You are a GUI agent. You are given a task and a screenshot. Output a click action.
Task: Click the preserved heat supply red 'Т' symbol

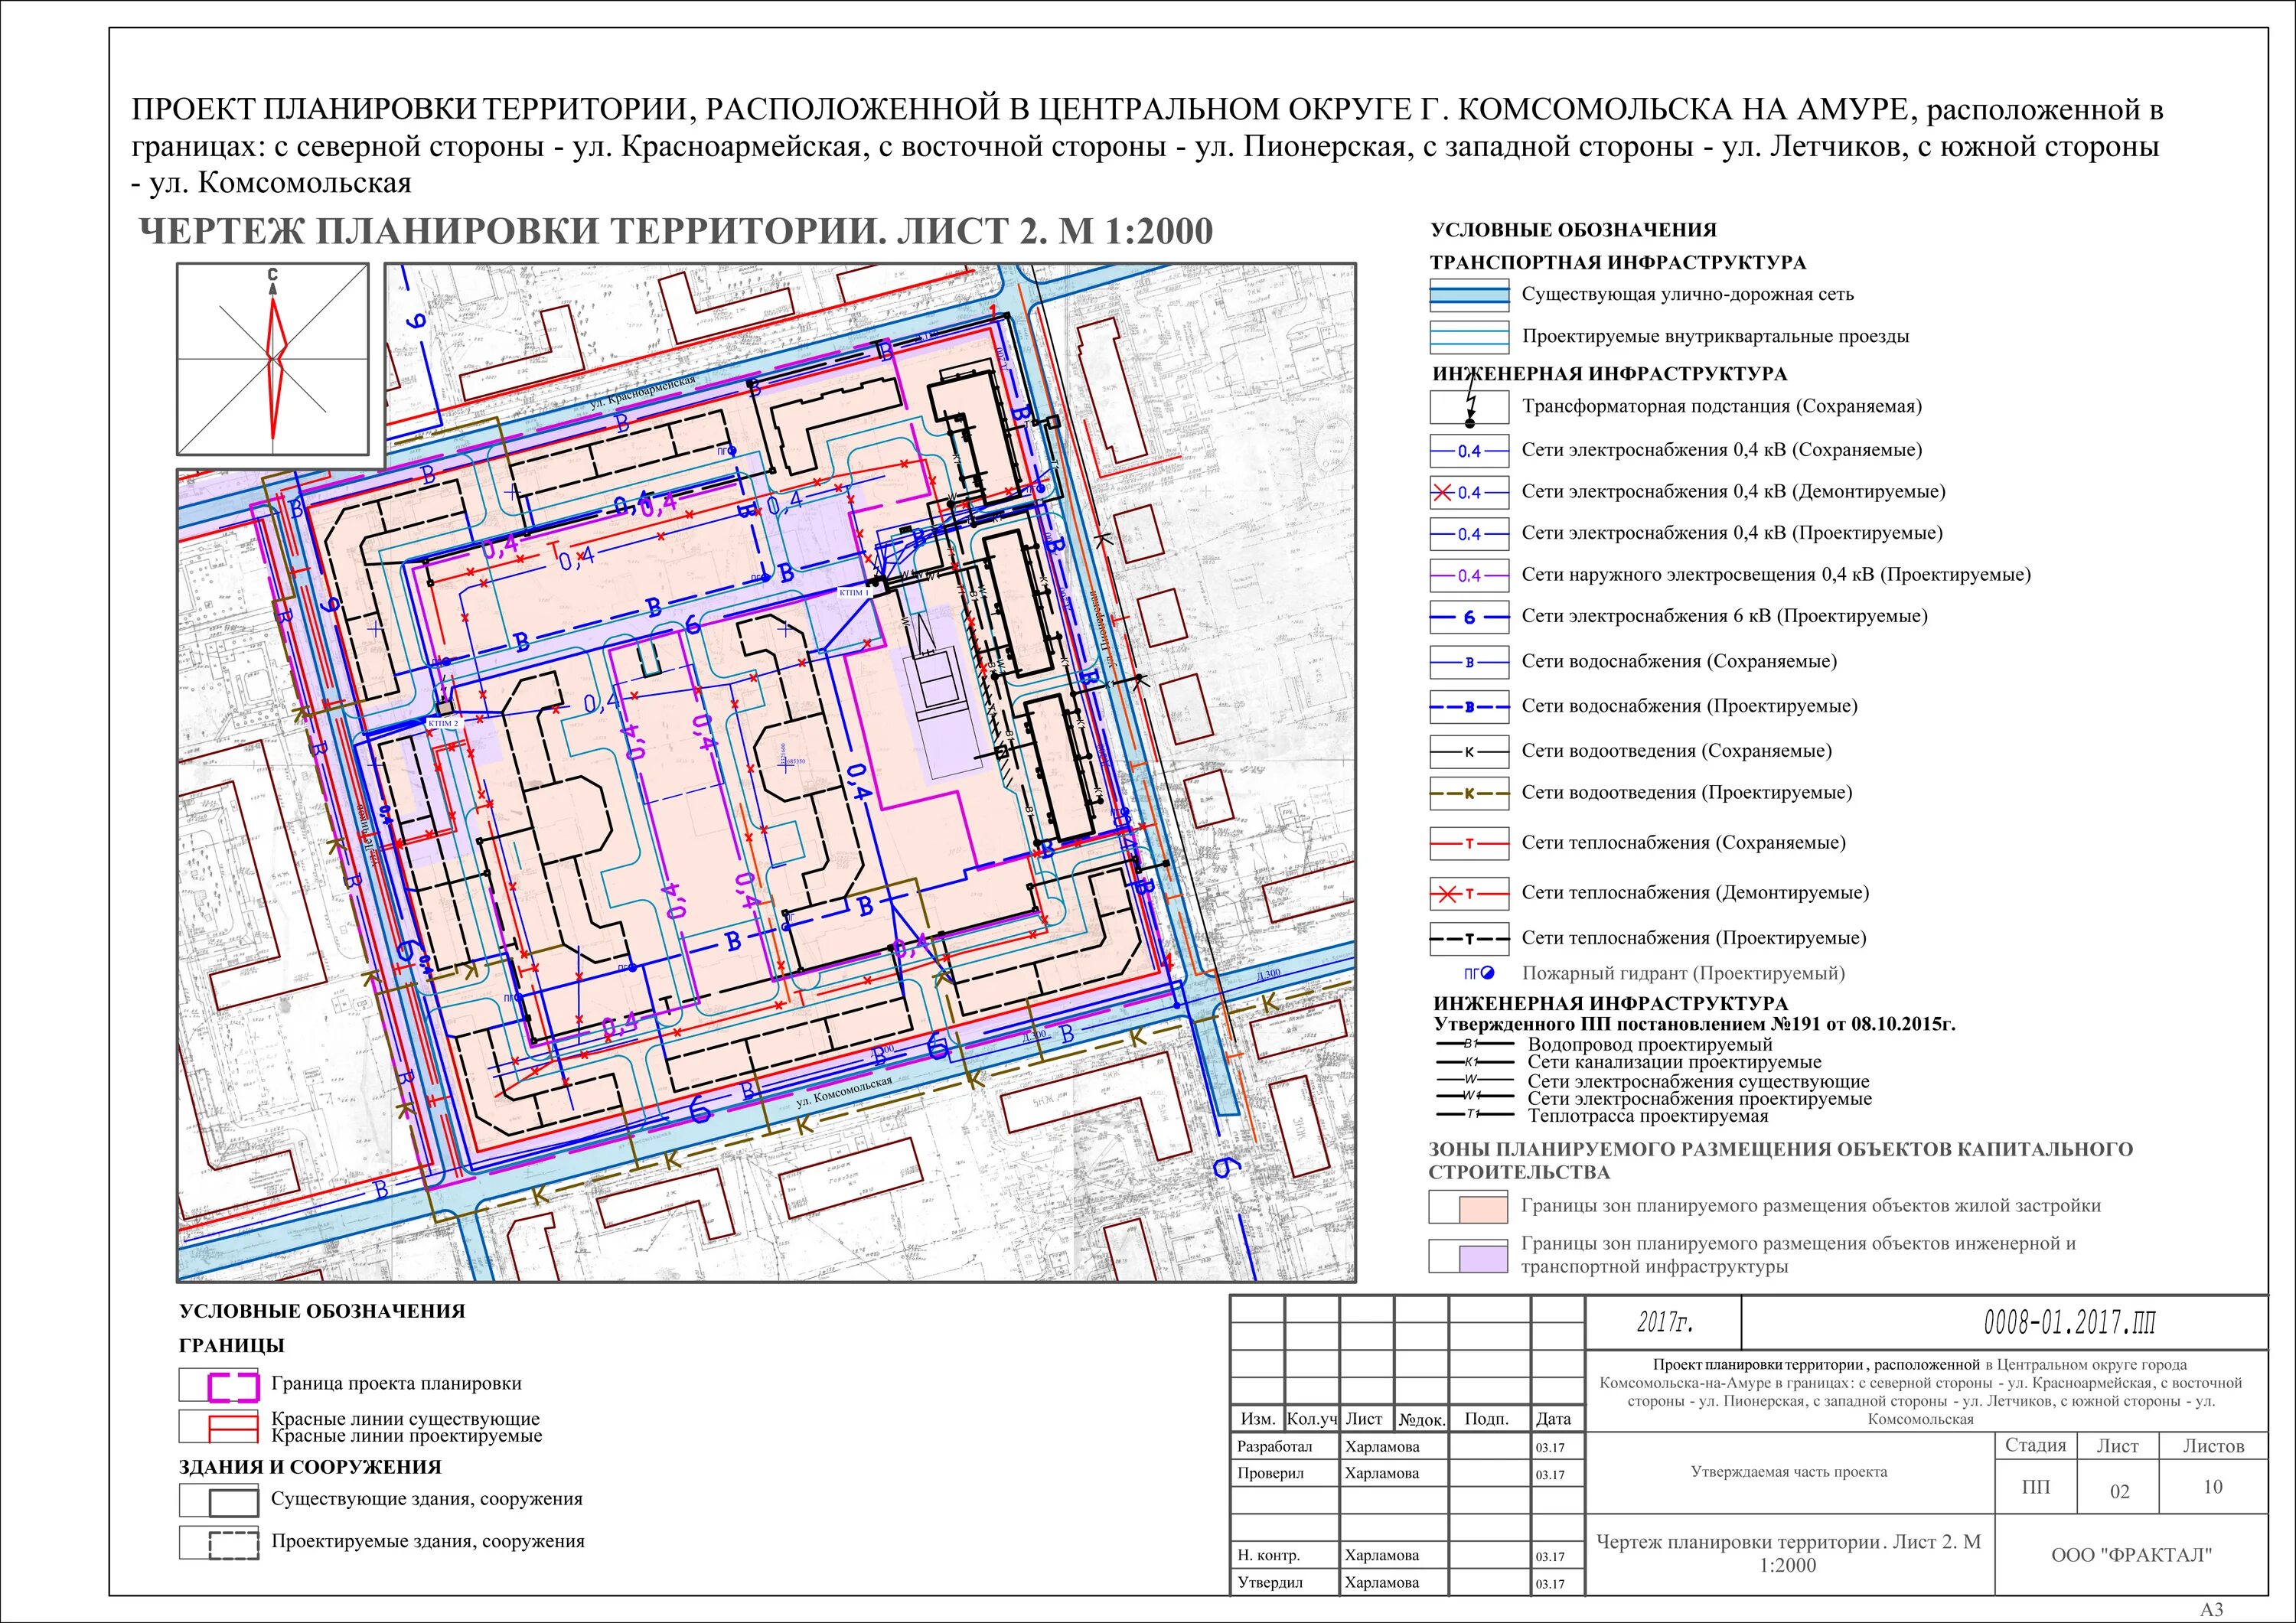tap(1469, 844)
